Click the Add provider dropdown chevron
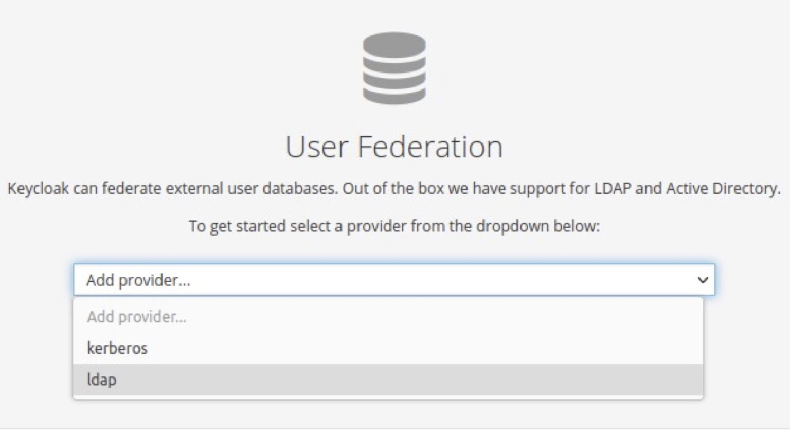Viewport: 790px width, 432px height. [x=703, y=280]
